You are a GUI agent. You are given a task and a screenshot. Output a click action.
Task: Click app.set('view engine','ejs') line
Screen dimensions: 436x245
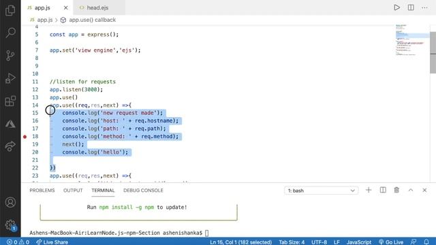(95, 50)
